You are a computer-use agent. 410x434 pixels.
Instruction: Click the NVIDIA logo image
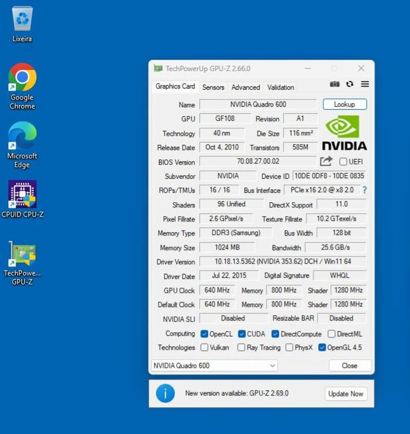coord(344,133)
